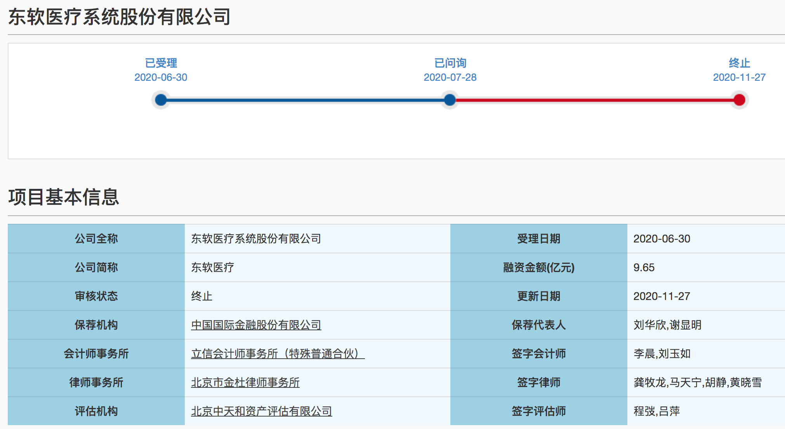Image resolution: width=785 pixels, height=429 pixels.
Task: Open the 北京中天和资产评估有限公司 link
Action: click(x=262, y=411)
